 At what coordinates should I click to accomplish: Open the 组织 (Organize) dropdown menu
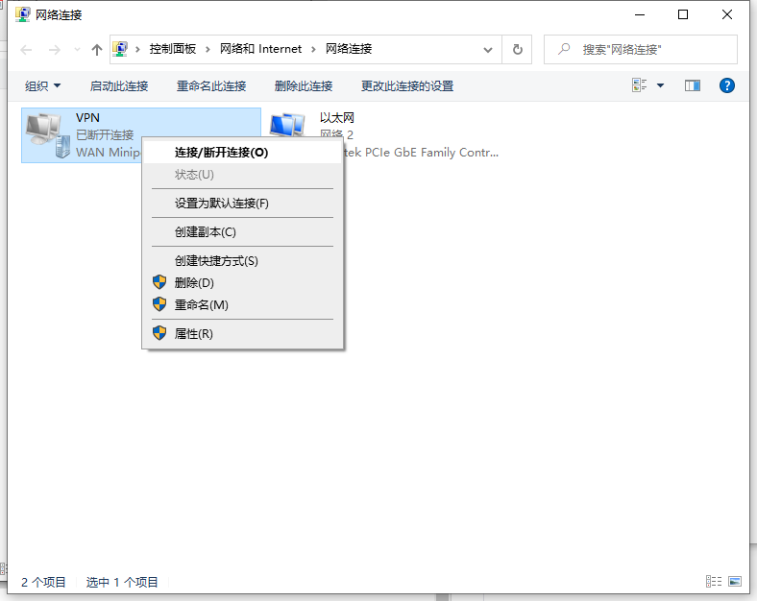pos(43,86)
